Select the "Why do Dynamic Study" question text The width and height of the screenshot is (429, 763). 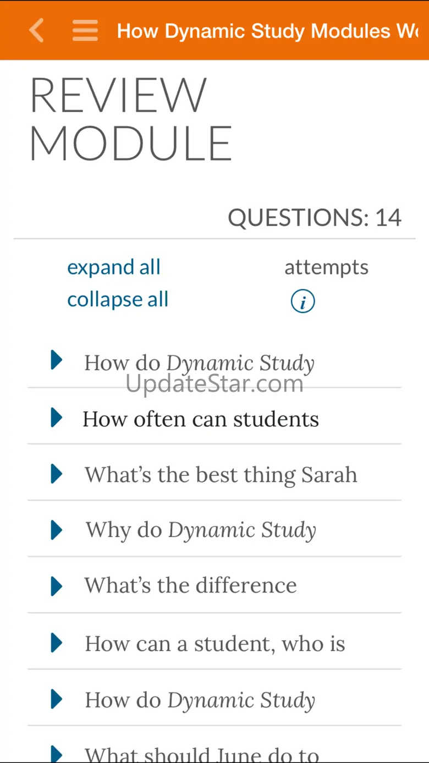[x=201, y=531]
